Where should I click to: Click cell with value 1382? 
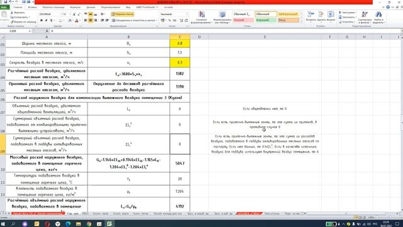[x=179, y=74]
